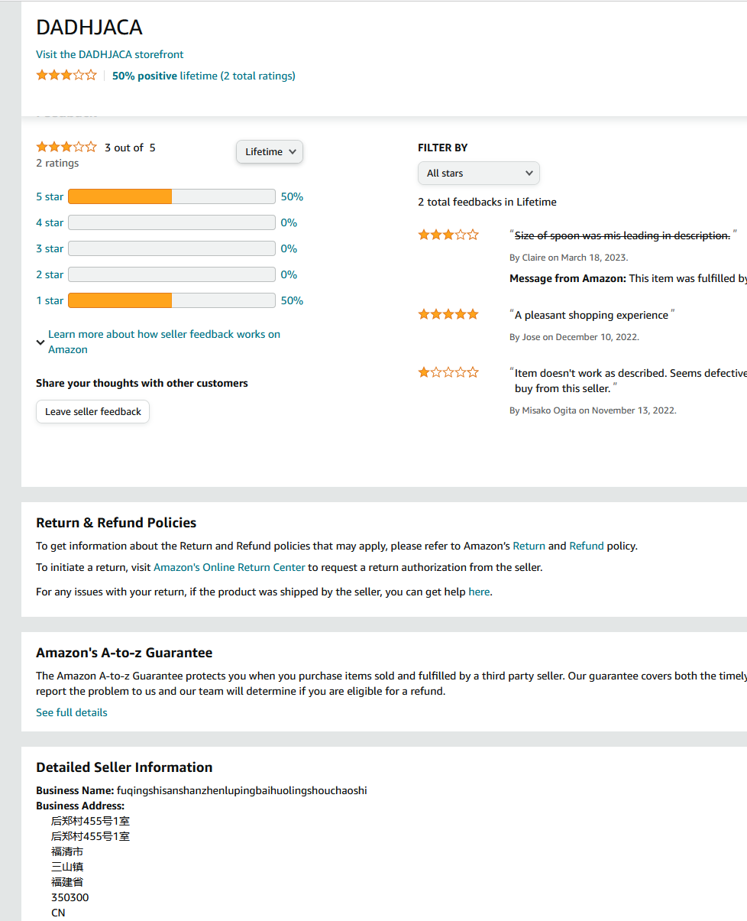The width and height of the screenshot is (747, 921).
Task: Click the 1 star histogram bar
Action: point(171,301)
